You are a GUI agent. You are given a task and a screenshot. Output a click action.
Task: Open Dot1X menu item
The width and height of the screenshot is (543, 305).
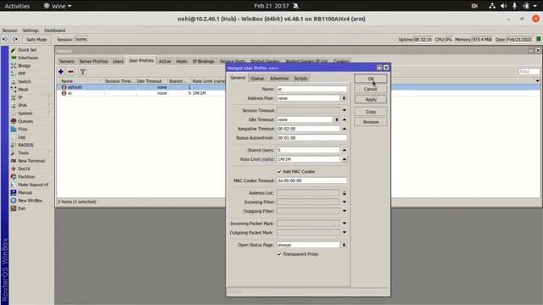24,169
